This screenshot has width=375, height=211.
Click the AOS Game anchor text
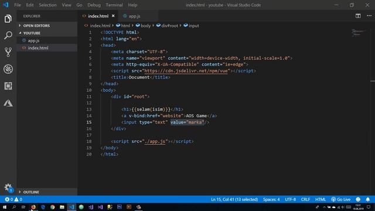pyautogui.click(x=196, y=116)
